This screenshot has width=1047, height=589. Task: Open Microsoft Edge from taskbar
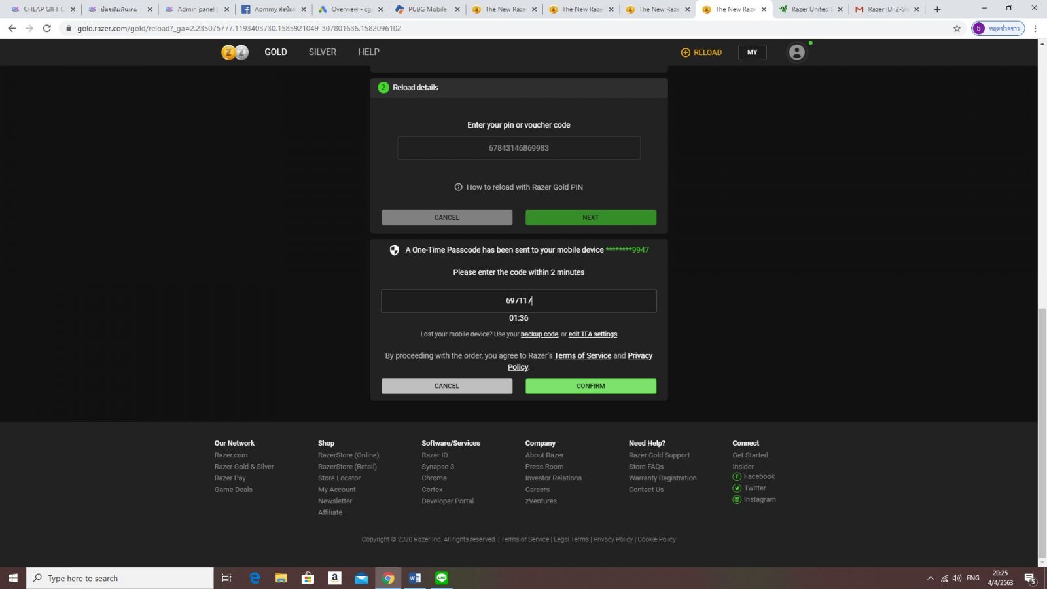pos(255,578)
